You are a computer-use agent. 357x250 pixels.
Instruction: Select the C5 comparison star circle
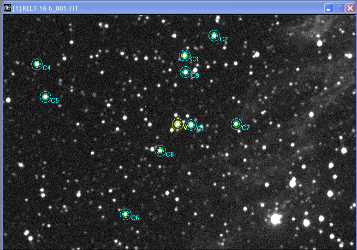45,97
